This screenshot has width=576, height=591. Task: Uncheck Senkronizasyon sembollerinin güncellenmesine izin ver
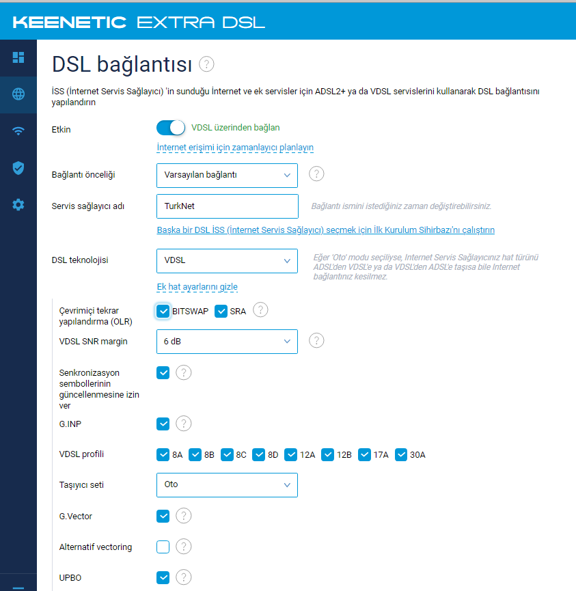[x=163, y=373]
